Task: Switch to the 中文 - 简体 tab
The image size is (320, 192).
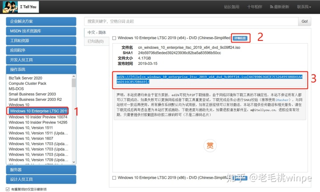Action: tap(97, 32)
